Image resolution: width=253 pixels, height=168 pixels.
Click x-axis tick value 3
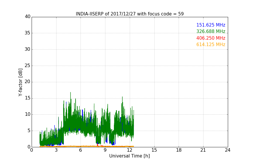point(56,150)
